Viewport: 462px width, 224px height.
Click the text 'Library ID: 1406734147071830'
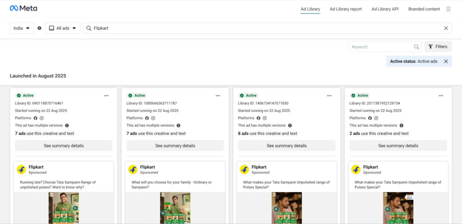coord(263,103)
